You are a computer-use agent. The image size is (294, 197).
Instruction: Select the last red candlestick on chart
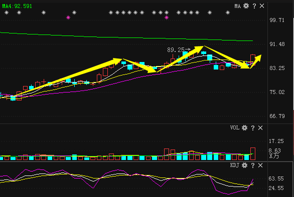pyautogui.click(x=253, y=59)
